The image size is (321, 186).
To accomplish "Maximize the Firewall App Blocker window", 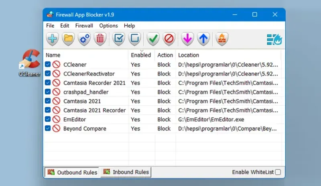I will (255, 14).
